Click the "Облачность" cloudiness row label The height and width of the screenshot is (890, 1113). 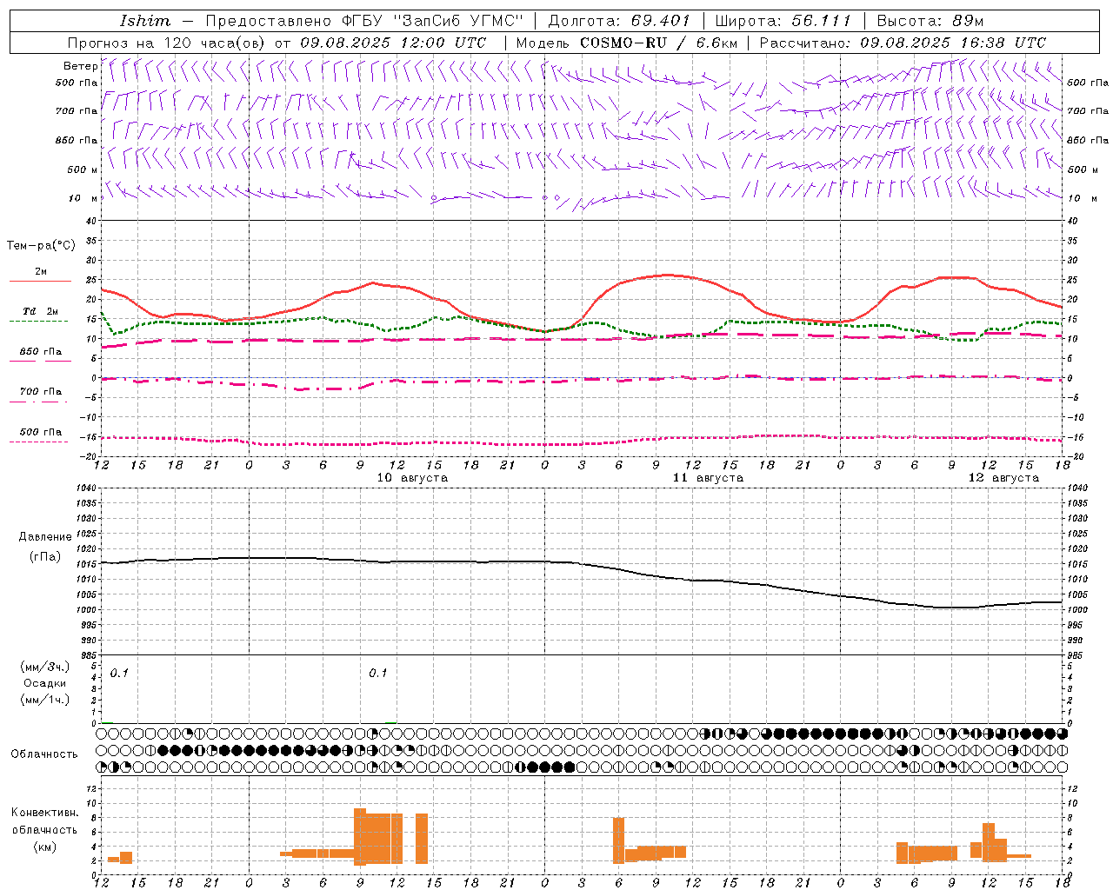[44, 754]
